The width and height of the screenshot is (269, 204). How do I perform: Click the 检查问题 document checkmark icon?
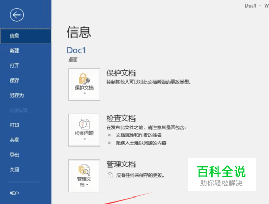84,124
